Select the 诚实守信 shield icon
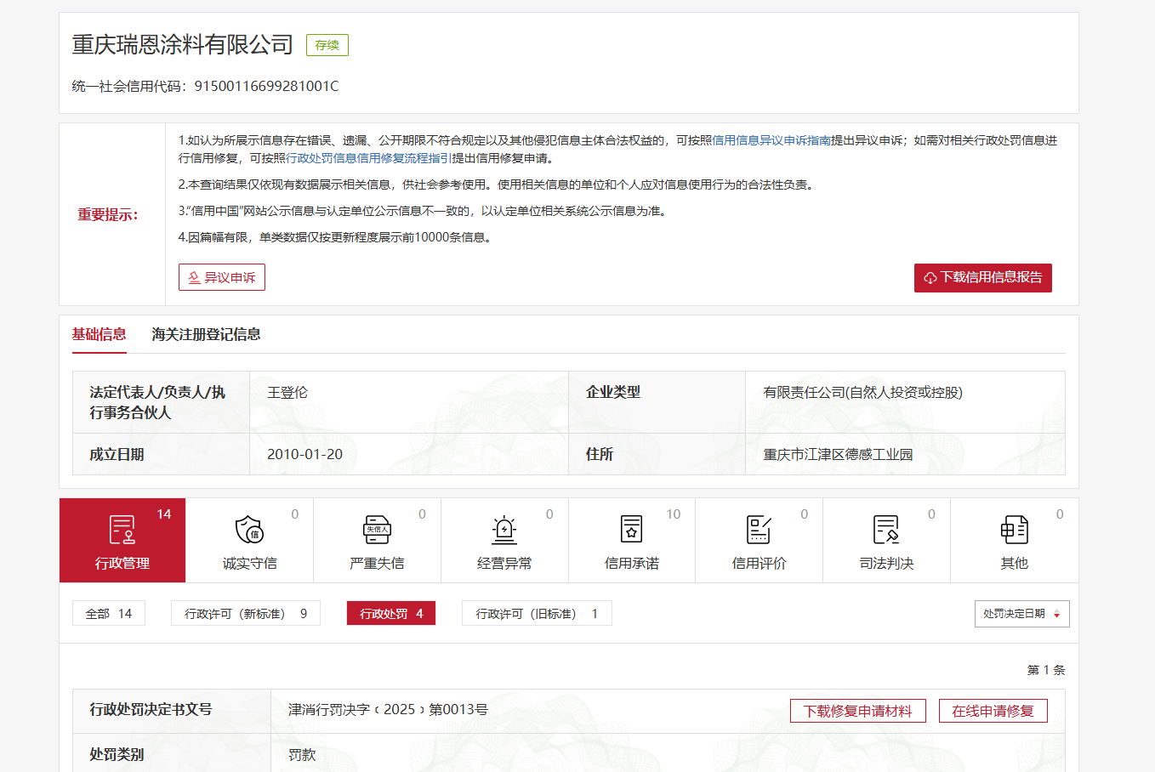 click(x=249, y=530)
